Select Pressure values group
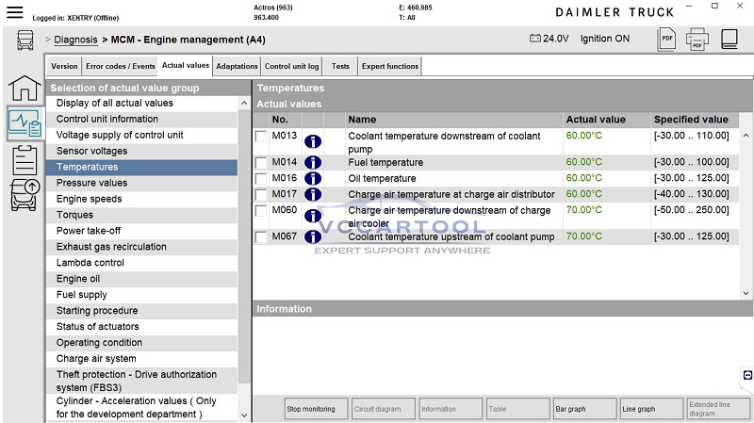Screen dimensions: 754x423 (x=142, y=183)
